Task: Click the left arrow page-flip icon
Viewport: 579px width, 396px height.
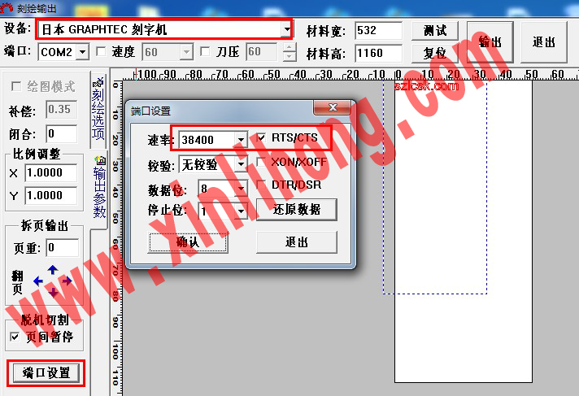Action: tap(38, 281)
